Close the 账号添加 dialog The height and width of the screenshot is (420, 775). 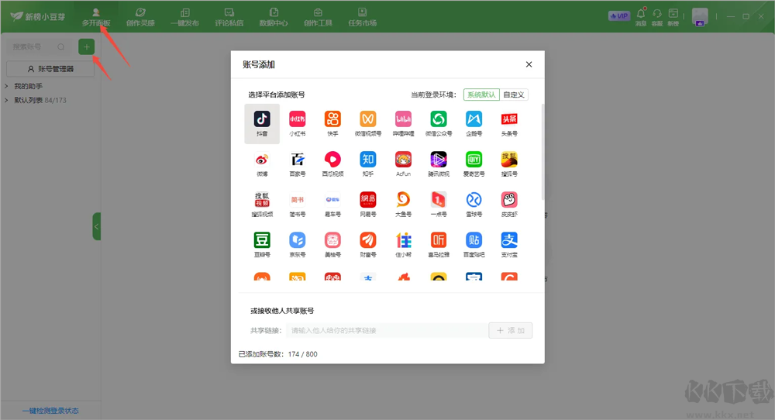coord(529,64)
